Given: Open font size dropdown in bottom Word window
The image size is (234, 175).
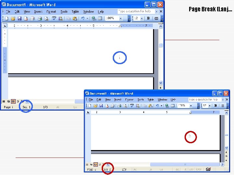Looking at the screenshot, I should tap(210, 106).
